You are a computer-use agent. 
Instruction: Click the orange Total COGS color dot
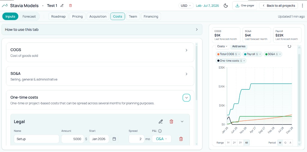(x=218, y=54)
